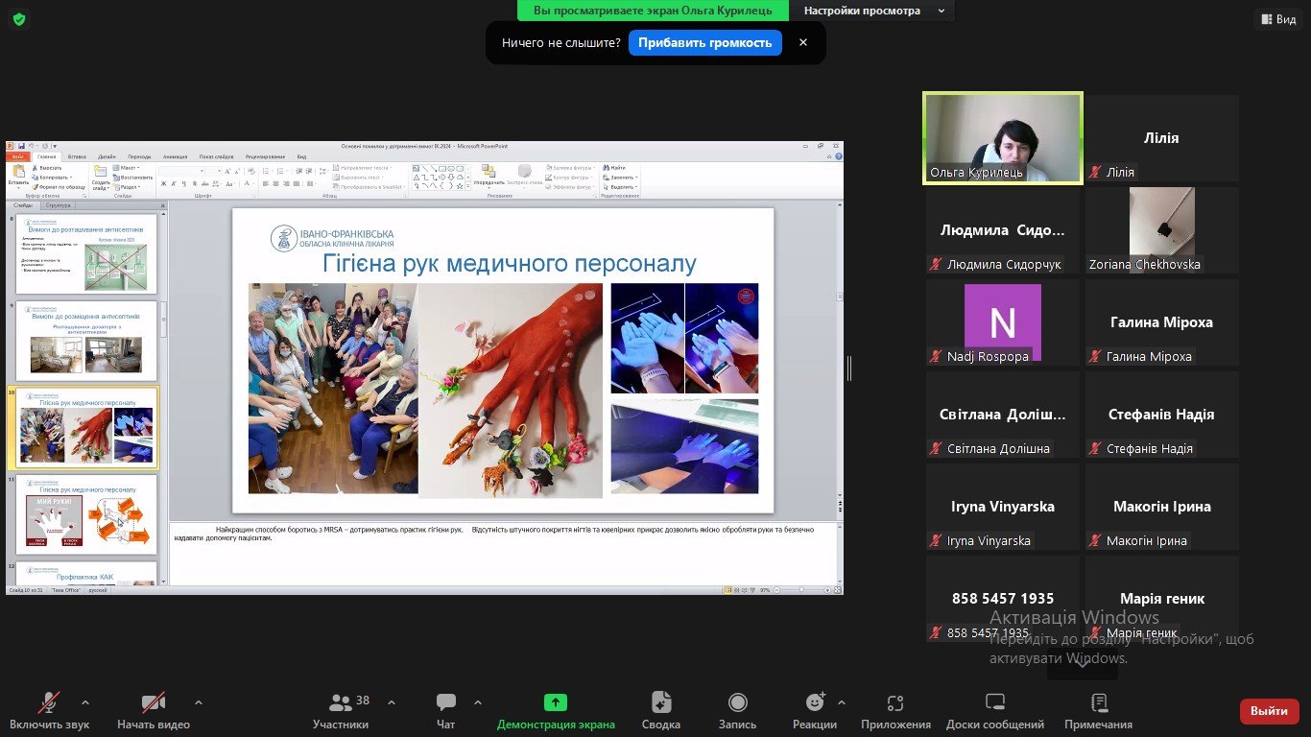Open the Whiteboards (Доски сообщений) icon
This screenshot has height=737, width=1311.
[994, 702]
